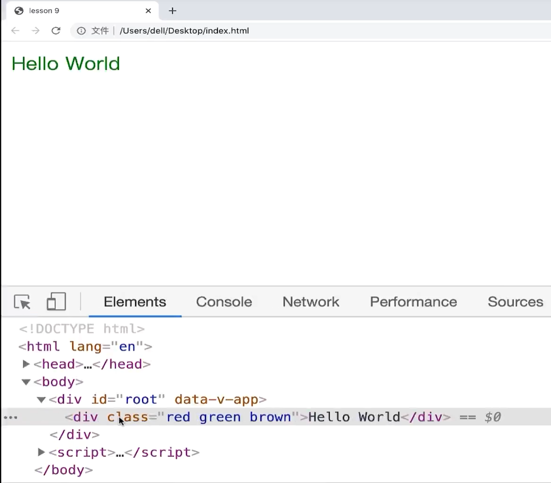The image size is (551, 483).
Task: Select the DOCTYPE html line
Action: point(82,329)
